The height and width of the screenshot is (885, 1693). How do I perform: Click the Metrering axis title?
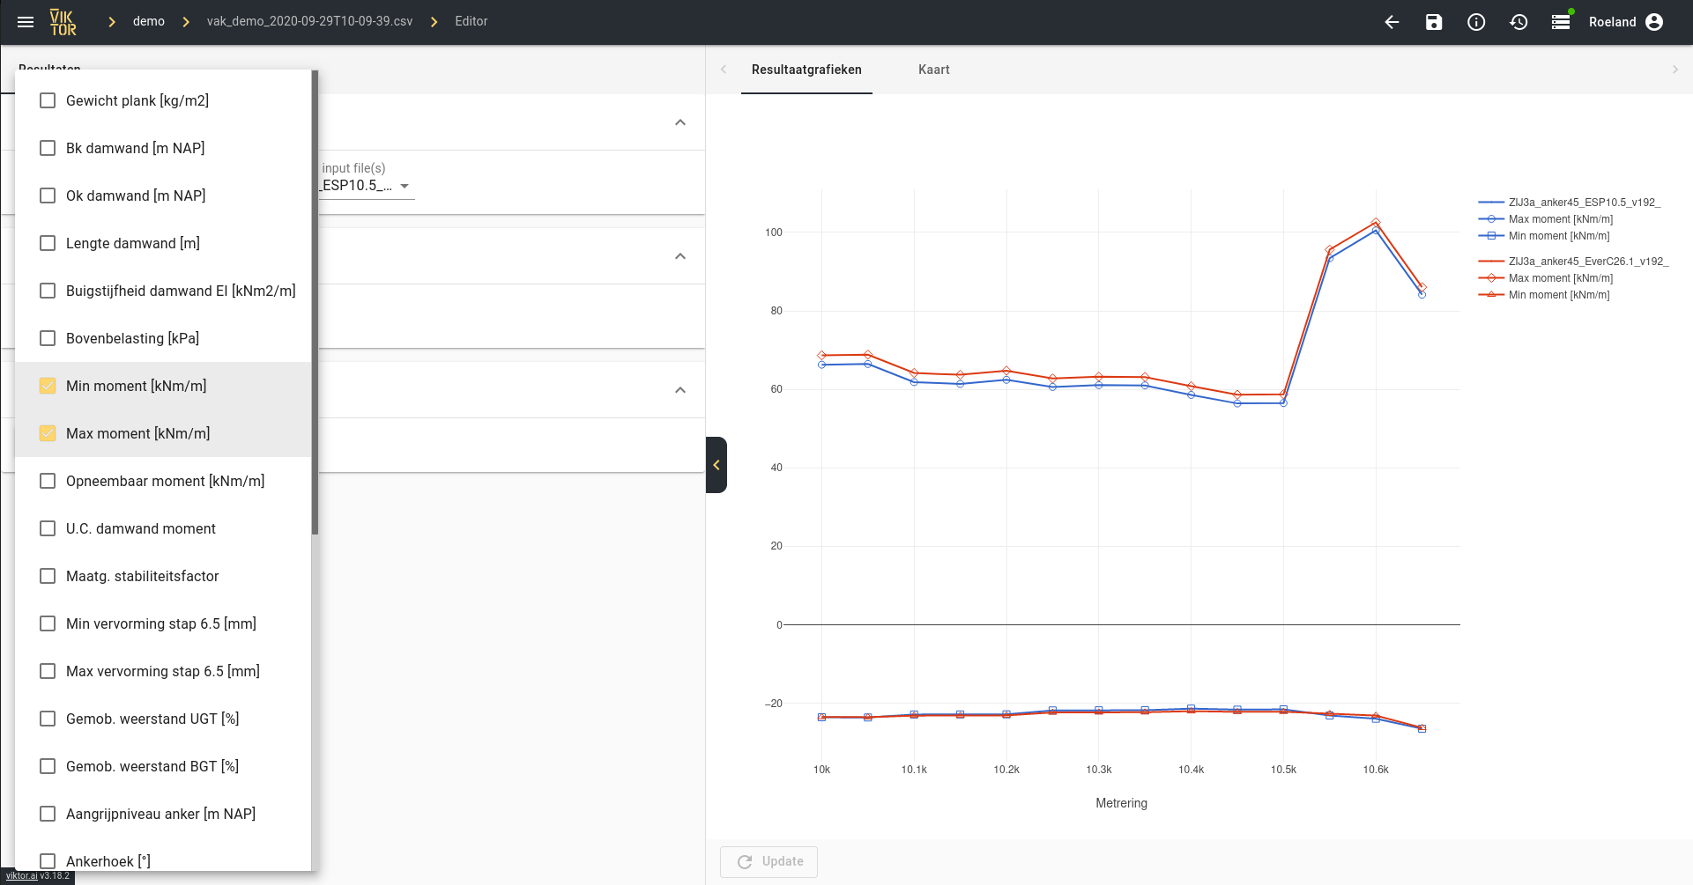click(x=1121, y=803)
